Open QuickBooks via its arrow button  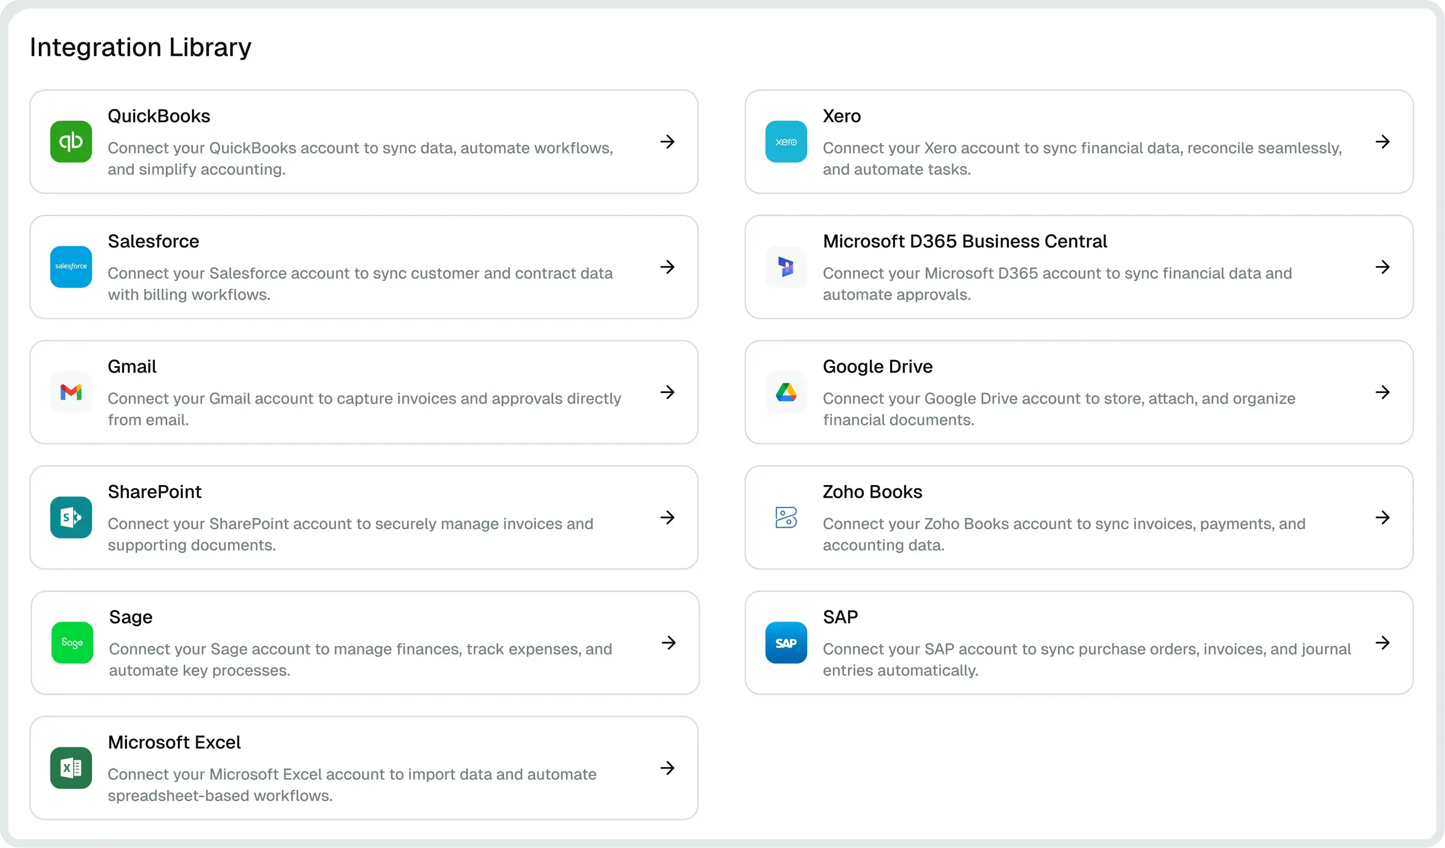click(x=667, y=141)
